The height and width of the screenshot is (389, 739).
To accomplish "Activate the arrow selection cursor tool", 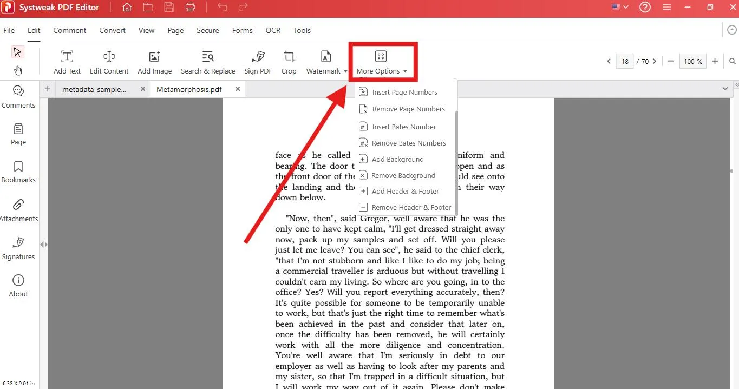I will [x=18, y=52].
